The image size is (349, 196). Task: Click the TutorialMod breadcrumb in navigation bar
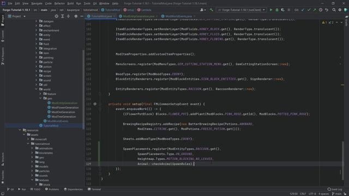(x=111, y=10)
